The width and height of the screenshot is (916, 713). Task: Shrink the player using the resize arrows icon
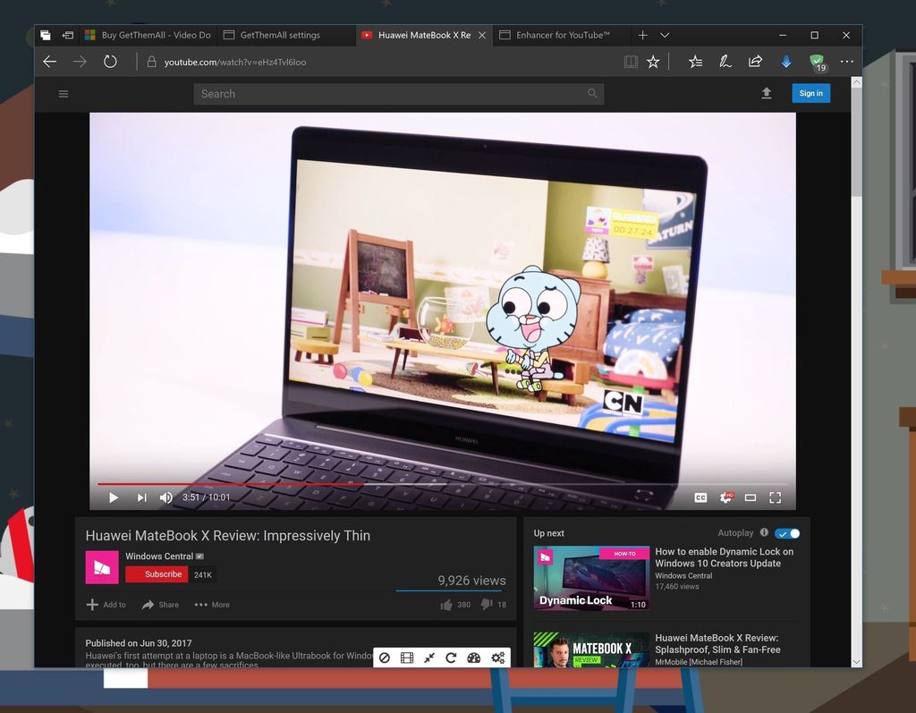[x=428, y=658]
